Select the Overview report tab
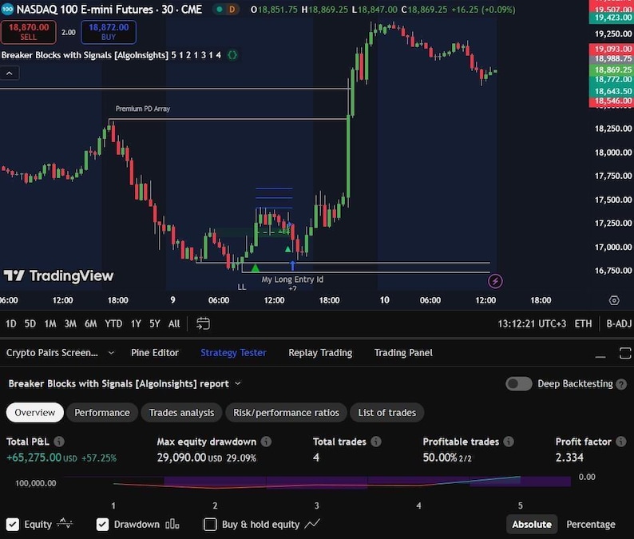The image size is (634, 539). coord(35,413)
